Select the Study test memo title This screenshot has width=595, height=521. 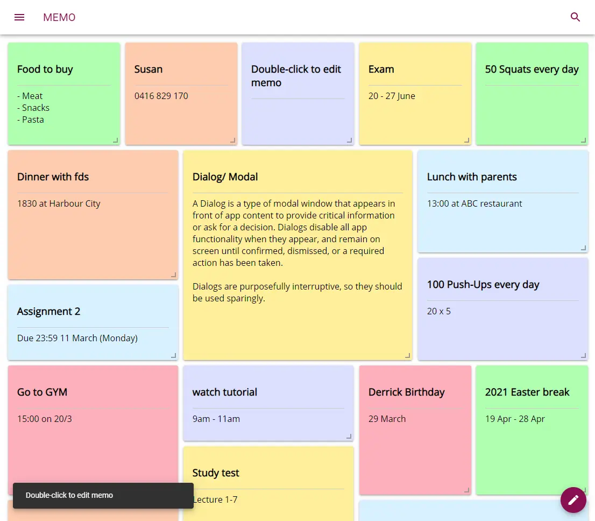[x=216, y=473]
